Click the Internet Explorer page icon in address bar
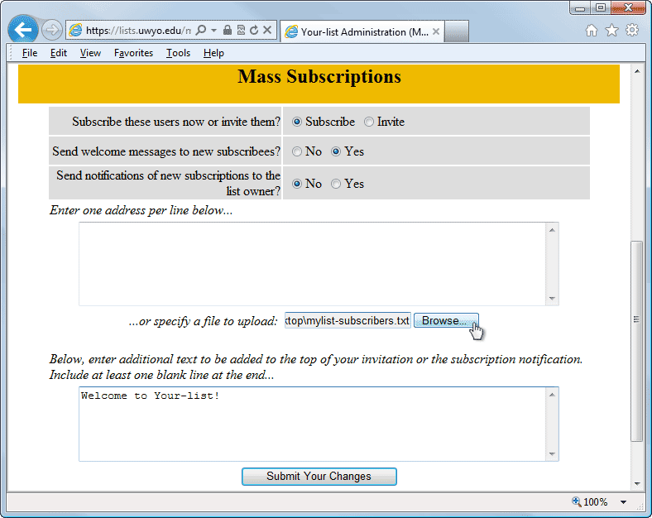Viewport: 652px width, 518px height. tap(75, 31)
